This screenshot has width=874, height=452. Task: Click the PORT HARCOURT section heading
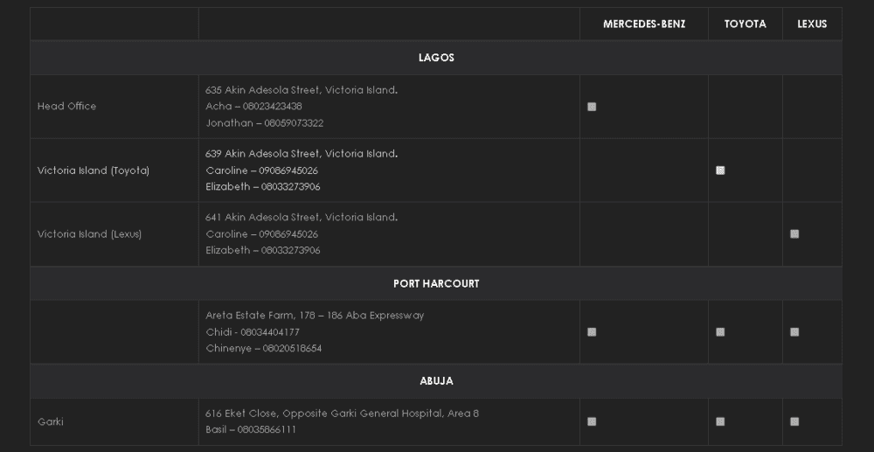tap(436, 284)
